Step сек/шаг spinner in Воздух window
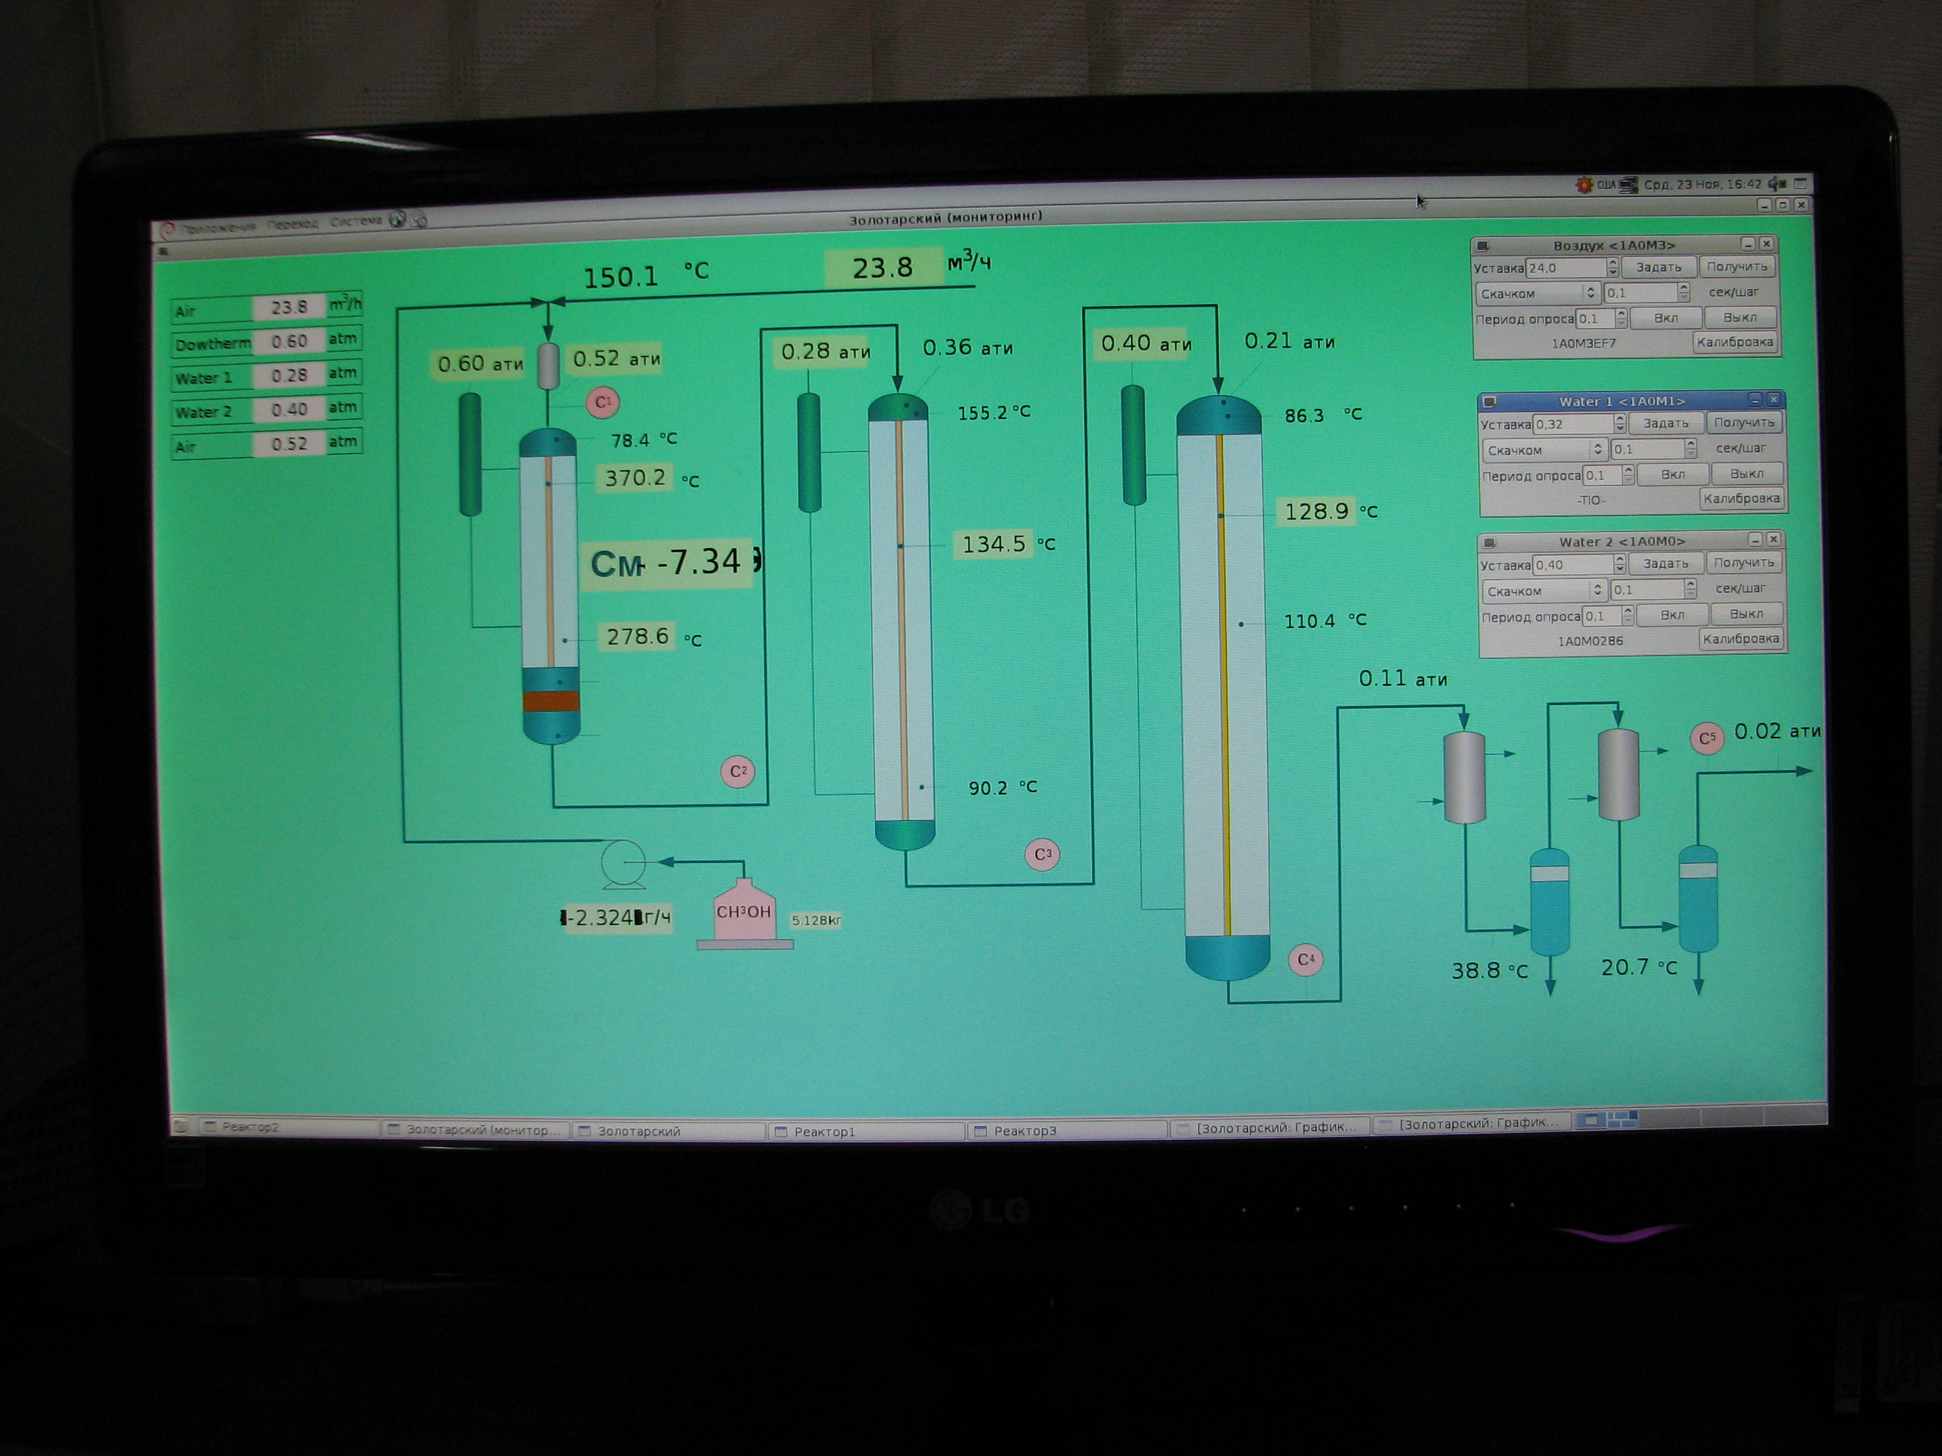The height and width of the screenshot is (1456, 1942). (1683, 292)
